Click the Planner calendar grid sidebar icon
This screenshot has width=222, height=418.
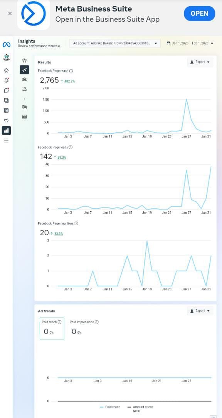click(x=7, y=110)
